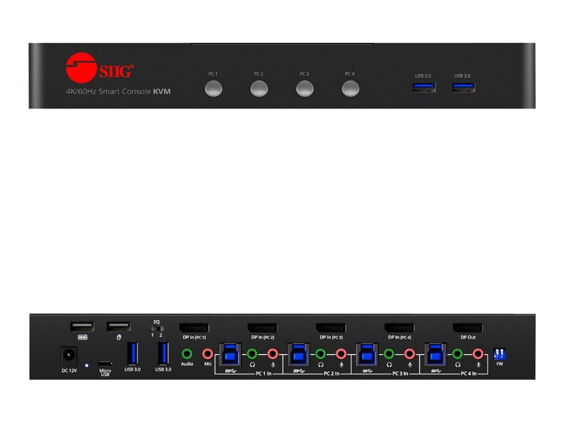Click the "PC 3 In" label
The image size is (564, 423).
[x=400, y=373]
